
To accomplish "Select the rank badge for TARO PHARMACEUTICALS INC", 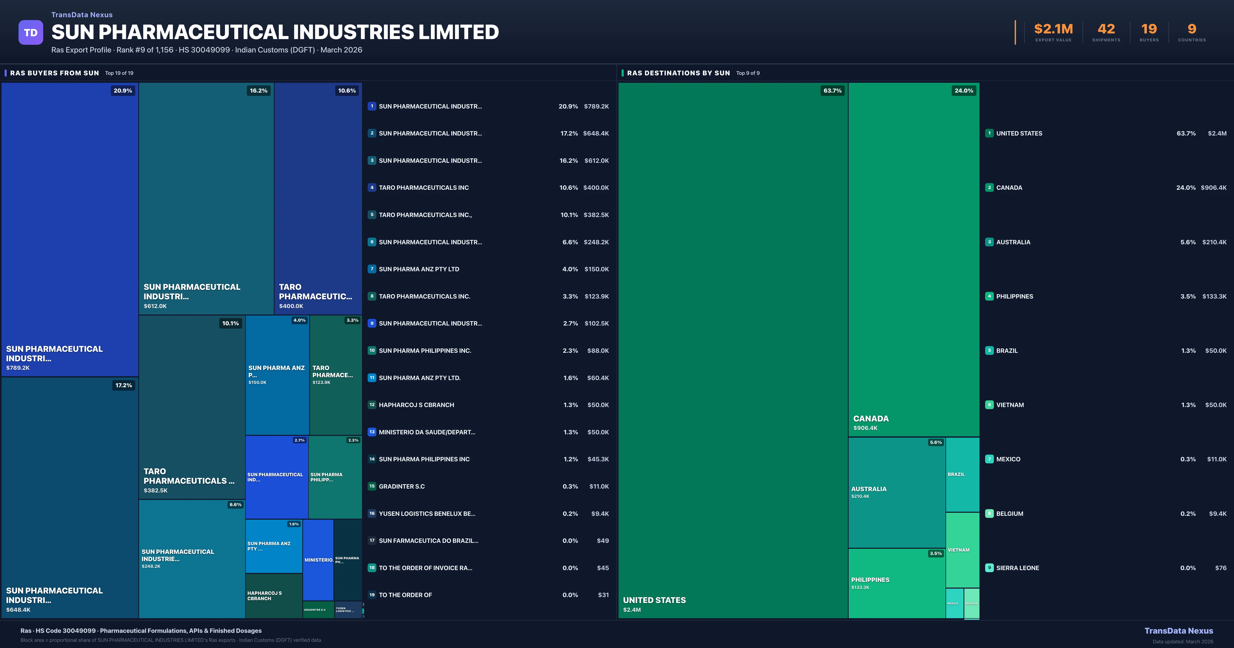I will click(372, 187).
